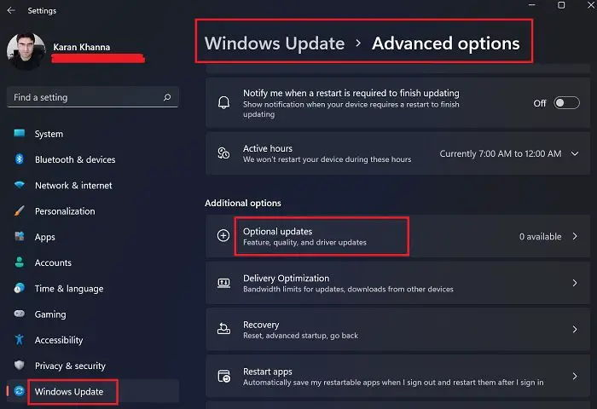The height and width of the screenshot is (409, 597).
Task: Click the Windows Update sync icon
Action: pyautogui.click(x=20, y=391)
